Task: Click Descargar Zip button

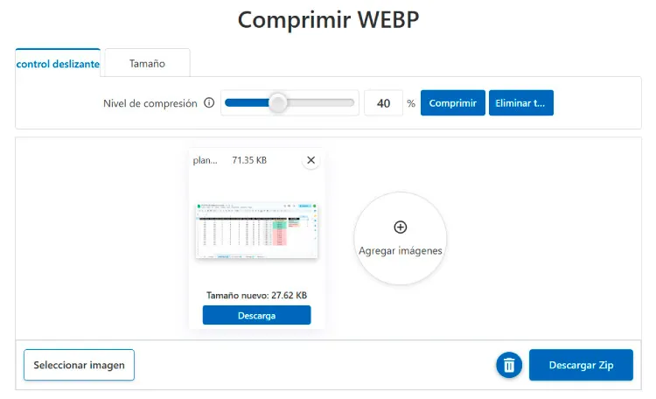Action: coord(581,365)
